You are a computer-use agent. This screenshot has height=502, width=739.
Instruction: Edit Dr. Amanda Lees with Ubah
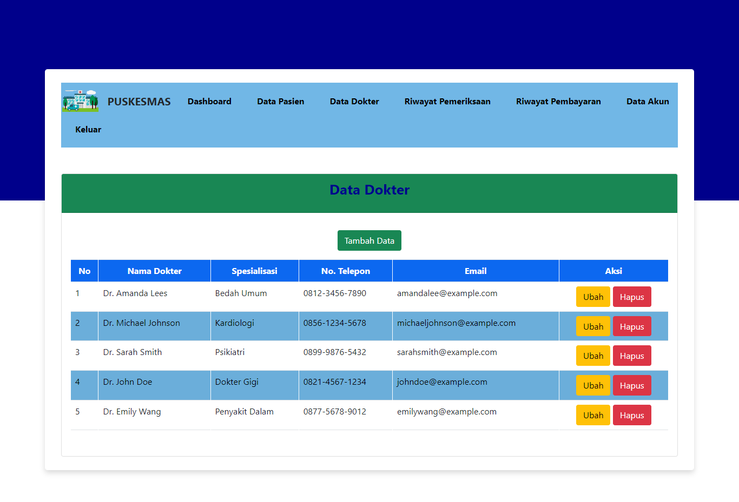[x=593, y=297]
